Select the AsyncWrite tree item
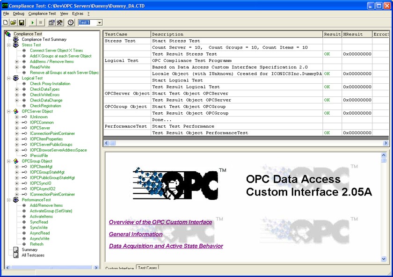The height and width of the screenshot is (277, 393). pos(40,239)
